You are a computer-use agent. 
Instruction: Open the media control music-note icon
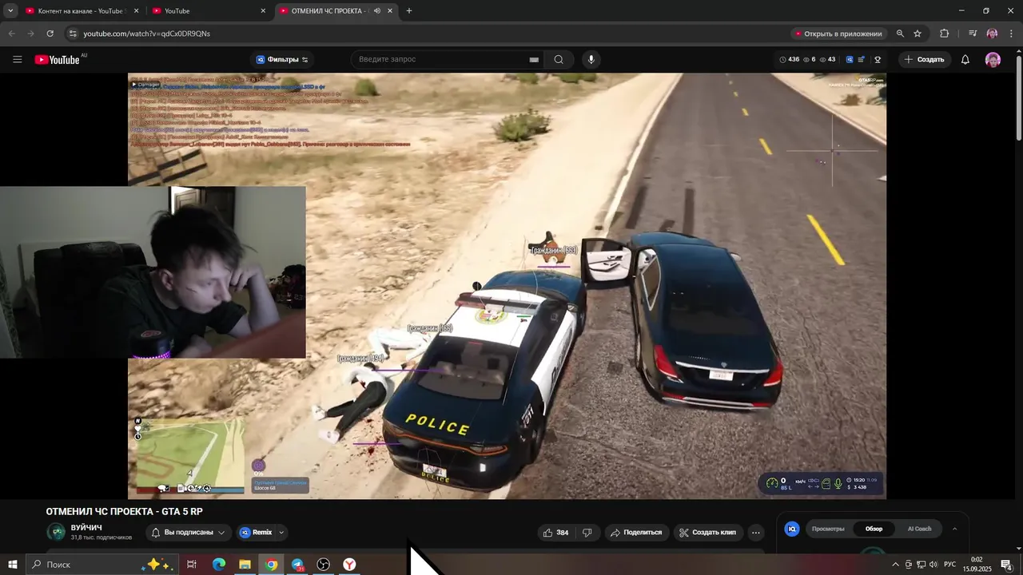pos(973,34)
